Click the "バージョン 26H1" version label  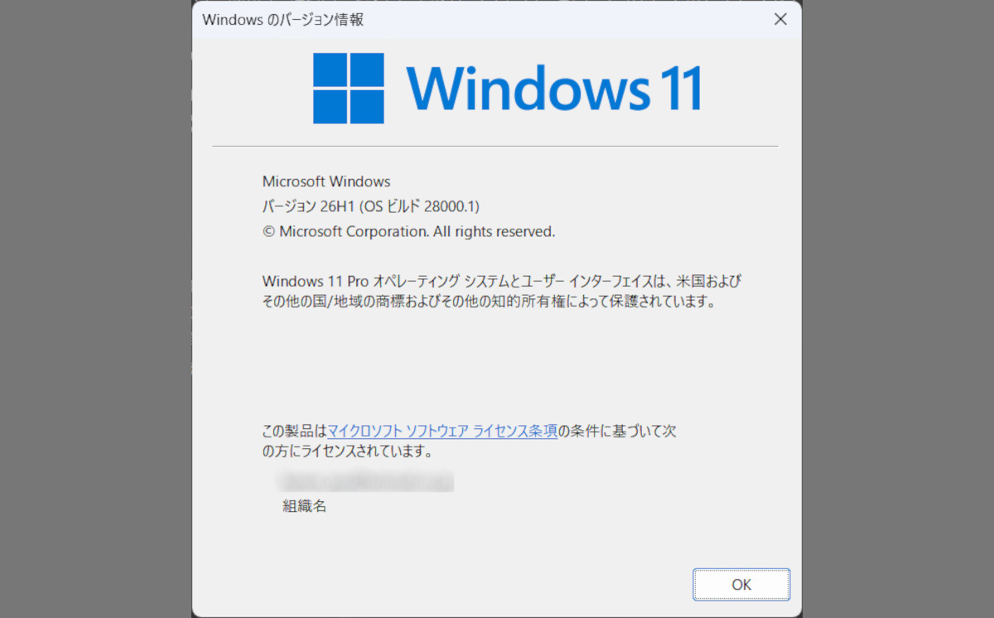tap(302, 206)
